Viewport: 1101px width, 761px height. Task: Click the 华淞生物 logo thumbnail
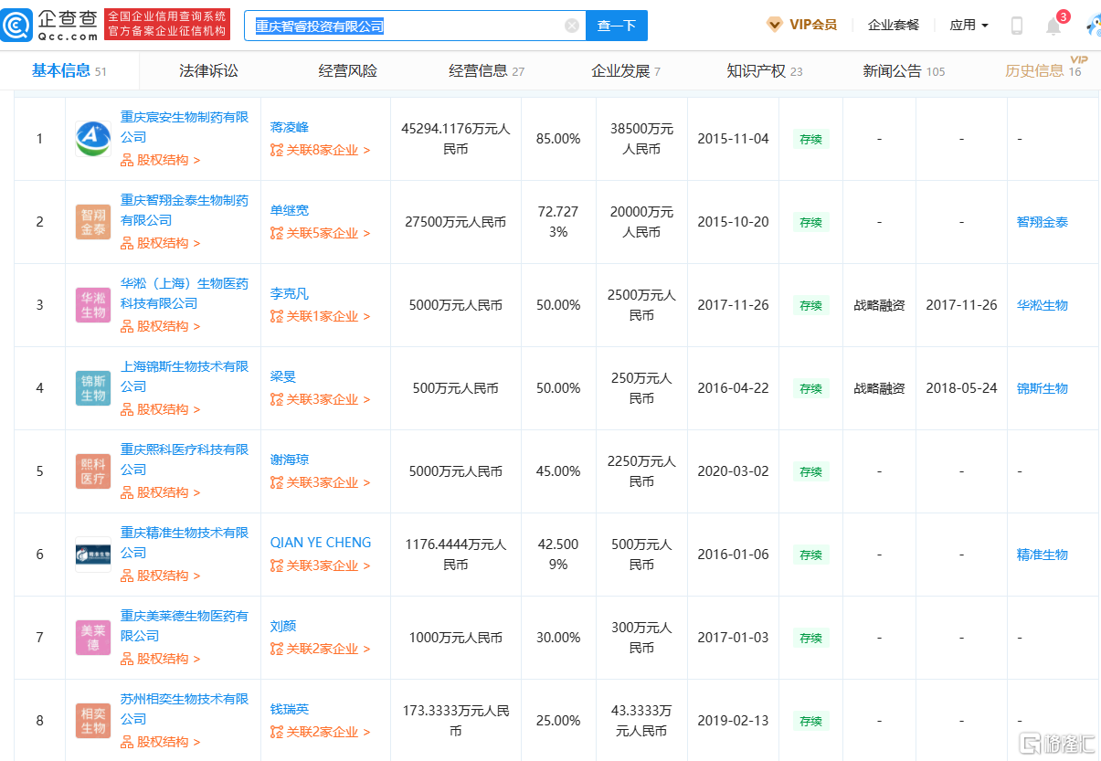point(93,305)
